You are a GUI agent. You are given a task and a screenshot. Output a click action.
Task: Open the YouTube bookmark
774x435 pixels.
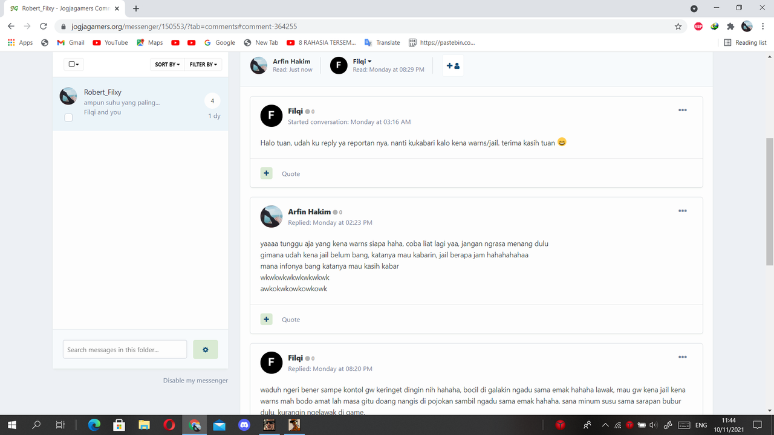(110, 43)
